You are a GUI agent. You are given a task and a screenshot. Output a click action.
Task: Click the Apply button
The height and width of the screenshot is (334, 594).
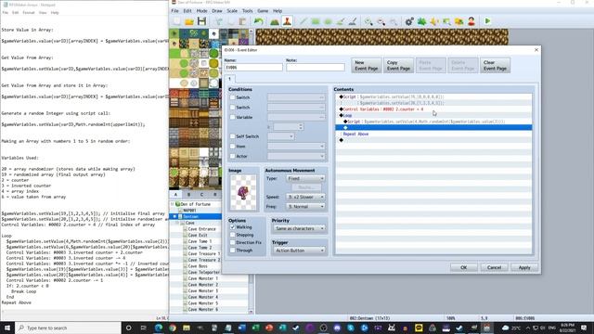[x=524, y=267]
